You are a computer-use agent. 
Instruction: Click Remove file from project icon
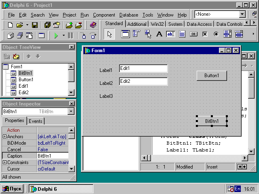[x=79, y=25]
